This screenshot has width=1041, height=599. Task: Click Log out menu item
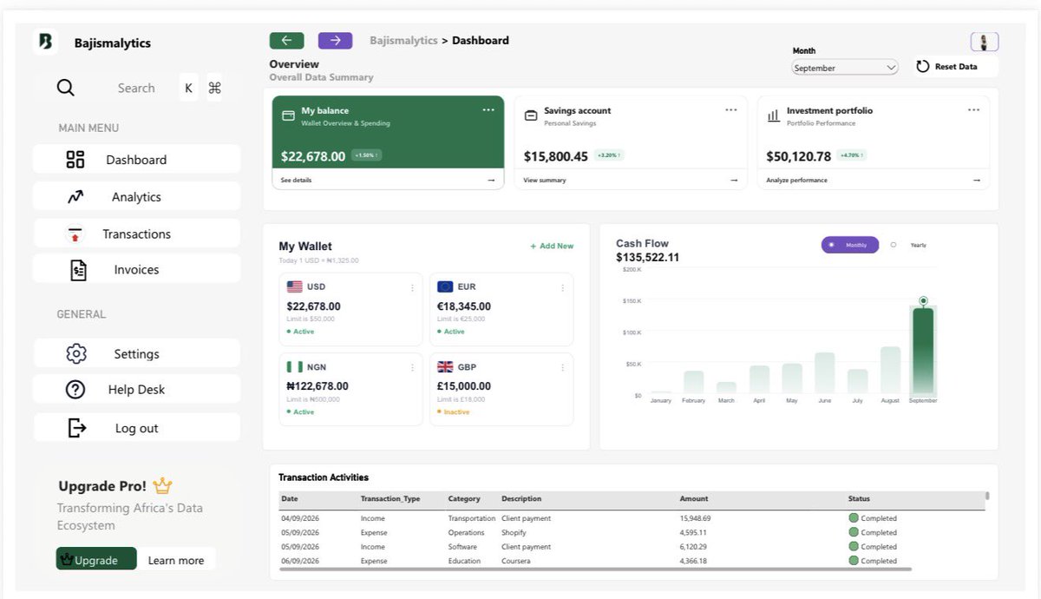tap(136, 428)
